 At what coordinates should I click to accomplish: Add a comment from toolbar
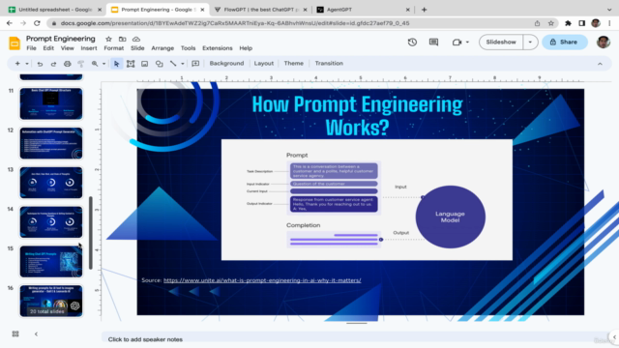click(x=195, y=64)
